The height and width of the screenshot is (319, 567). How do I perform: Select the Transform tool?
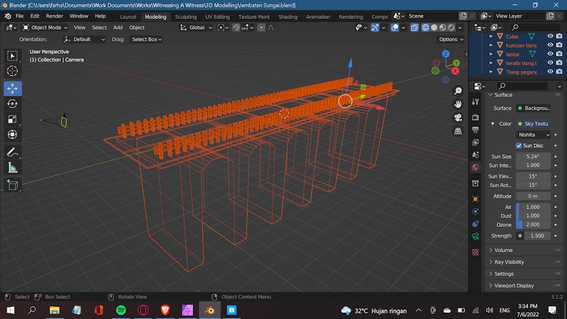click(12, 135)
